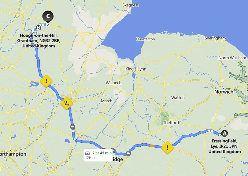Click the car icon in the route summary
This screenshot has height=176, width=248.
tap(87, 153)
